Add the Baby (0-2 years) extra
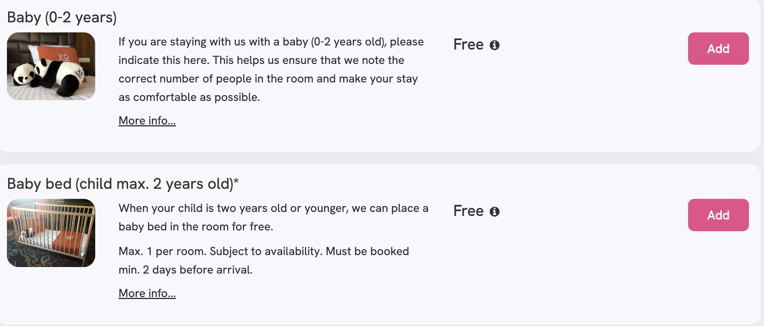Viewport: 764px width, 326px height. click(718, 49)
